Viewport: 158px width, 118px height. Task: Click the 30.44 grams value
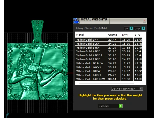[112, 79]
